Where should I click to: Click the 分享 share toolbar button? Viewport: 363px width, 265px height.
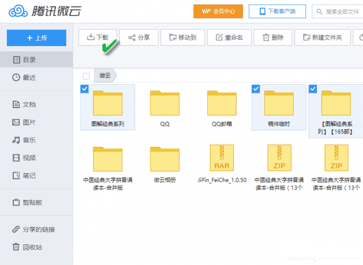click(139, 37)
